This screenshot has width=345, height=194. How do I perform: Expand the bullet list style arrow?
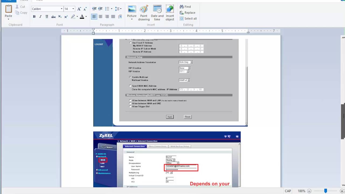coord(112,9)
